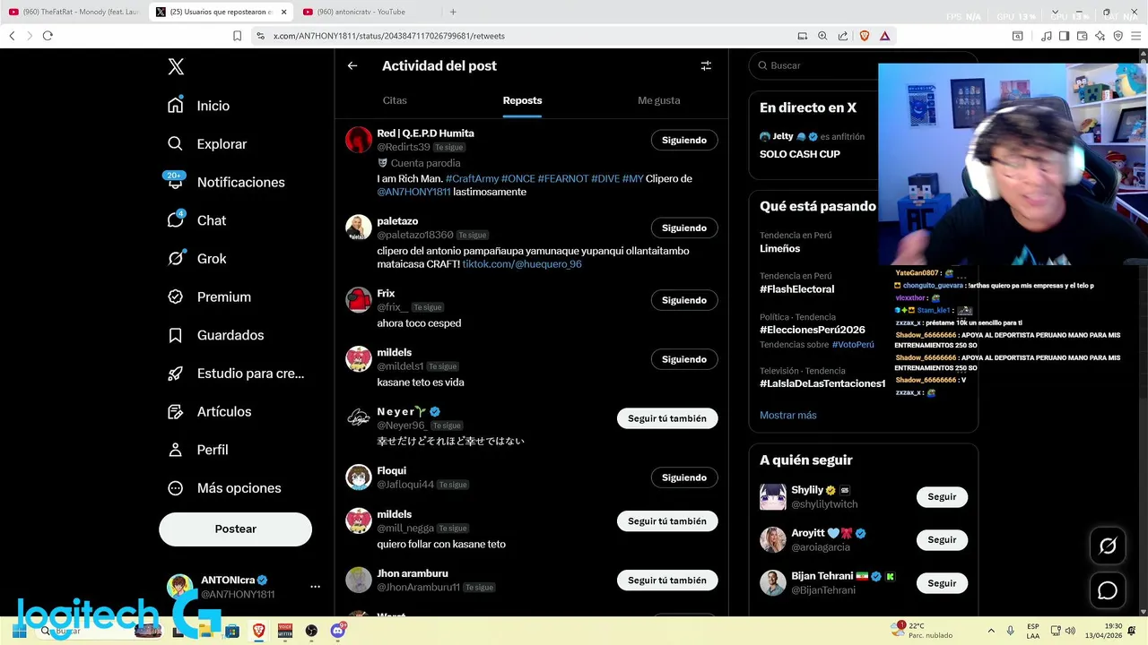Viewport: 1148px width, 645px height.
Task: Open Notificaciones in the sidebar
Action: point(225,182)
